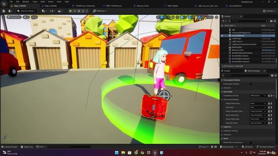Toggle the Enable World Composition checkbox
Image resolution: width=278 pixels, height=156 pixels.
coord(251,143)
